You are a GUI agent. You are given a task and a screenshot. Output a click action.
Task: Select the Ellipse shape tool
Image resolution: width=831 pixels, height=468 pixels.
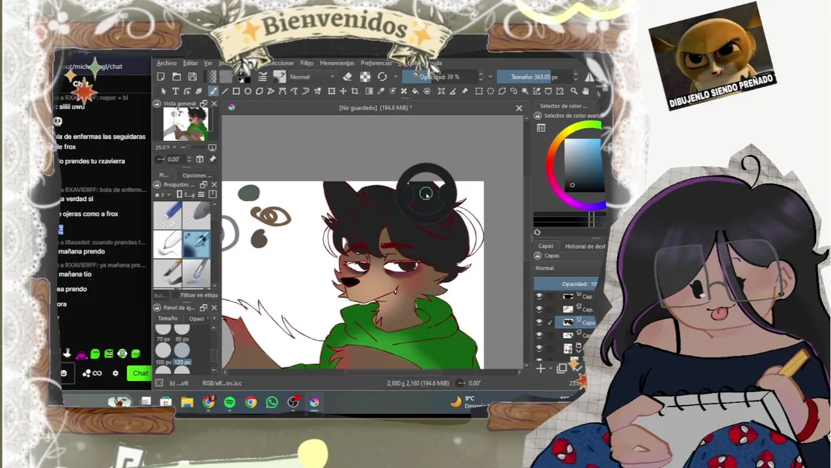point(248,91)
